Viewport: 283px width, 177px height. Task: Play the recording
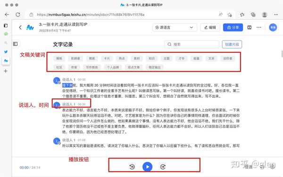[147, 167]
